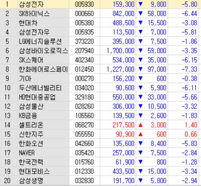
Task: Select the price 61,900
Action: (125, 162)
